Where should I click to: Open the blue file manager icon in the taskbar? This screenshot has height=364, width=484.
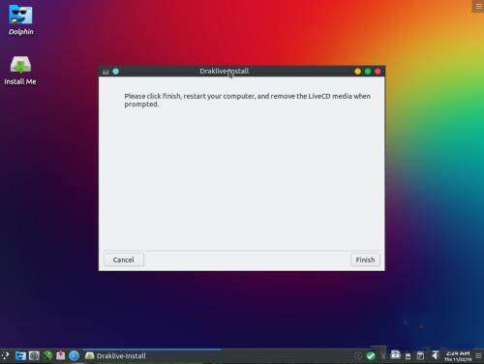[20, 356]
